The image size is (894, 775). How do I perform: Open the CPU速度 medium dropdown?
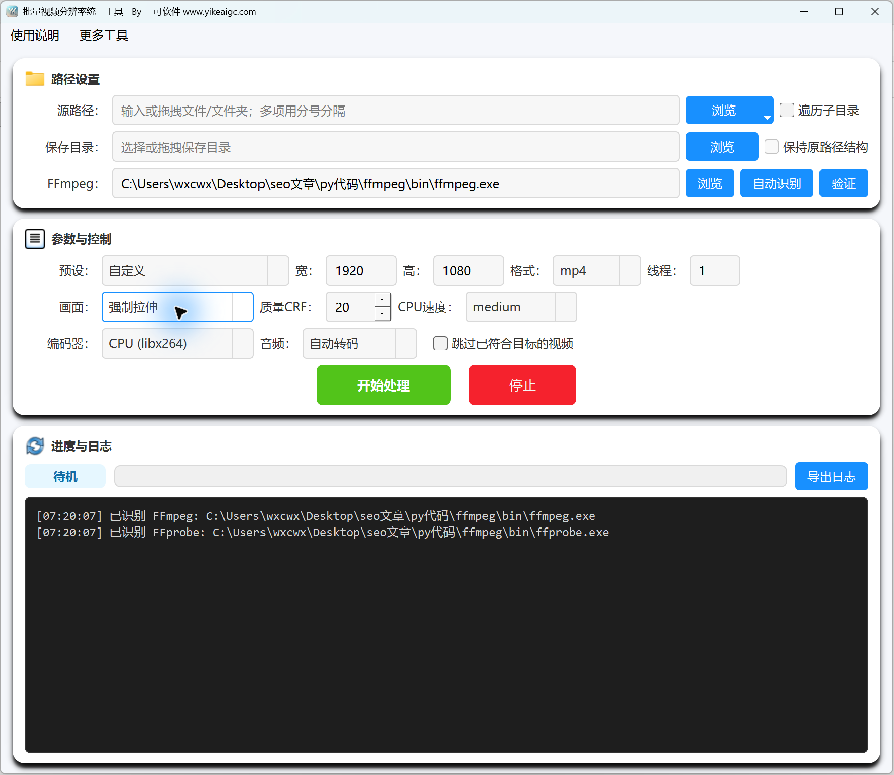pyautogui.click(x=521, y=307)
